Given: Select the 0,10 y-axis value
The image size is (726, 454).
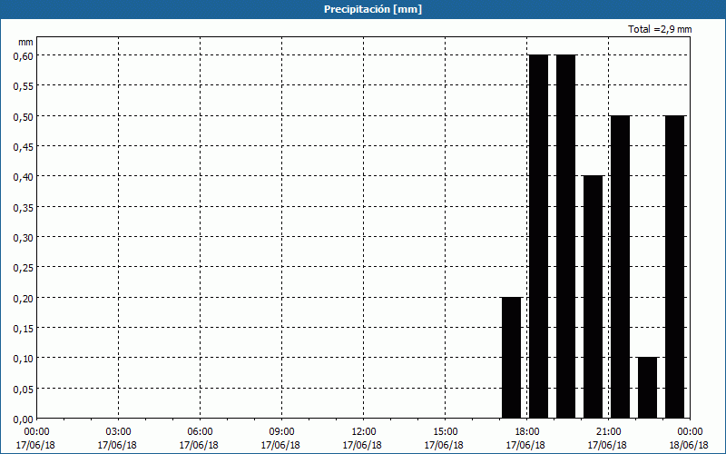Looking at the screenshot, I should coord(24,358).
